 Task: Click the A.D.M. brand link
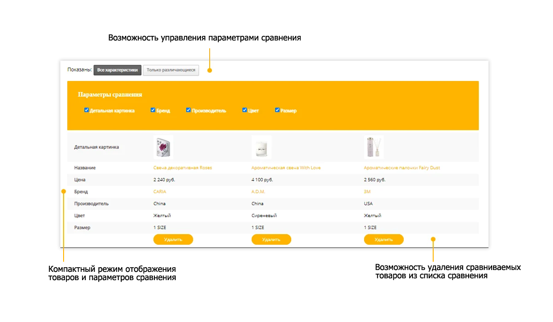tap(259, 192)
